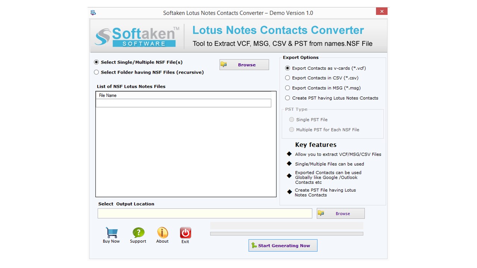
Task: Click the Buy Now shopping cart icon
Action: tap(111, 232)
